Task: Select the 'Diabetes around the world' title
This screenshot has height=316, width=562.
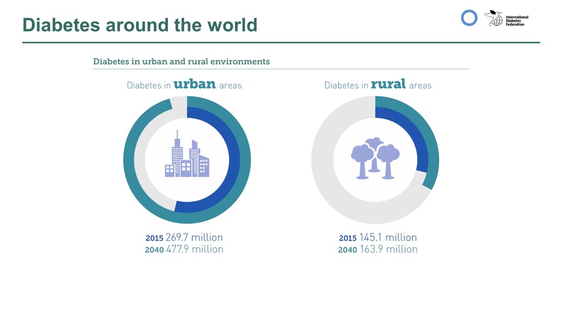Action: coord(140,24)
